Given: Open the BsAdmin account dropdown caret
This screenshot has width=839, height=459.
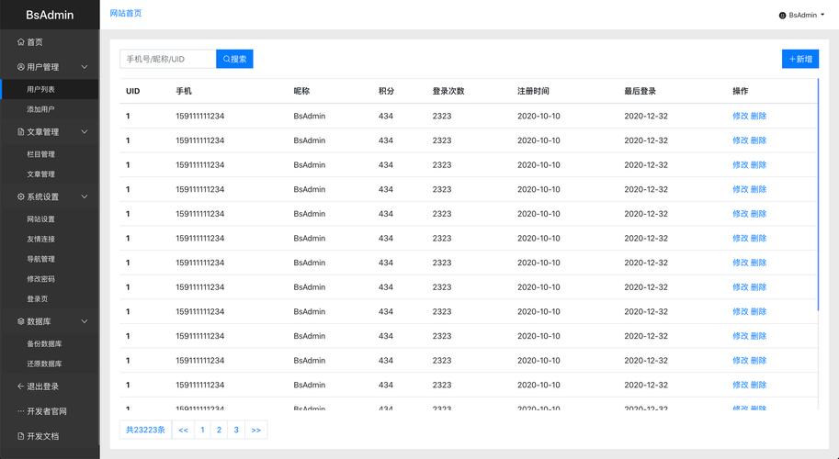Looking at the screenshot, I should click(x=822, y=15).
